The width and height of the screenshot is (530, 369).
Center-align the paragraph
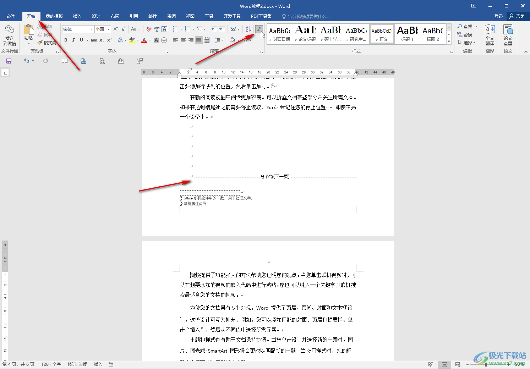click(x=183, y=40)
